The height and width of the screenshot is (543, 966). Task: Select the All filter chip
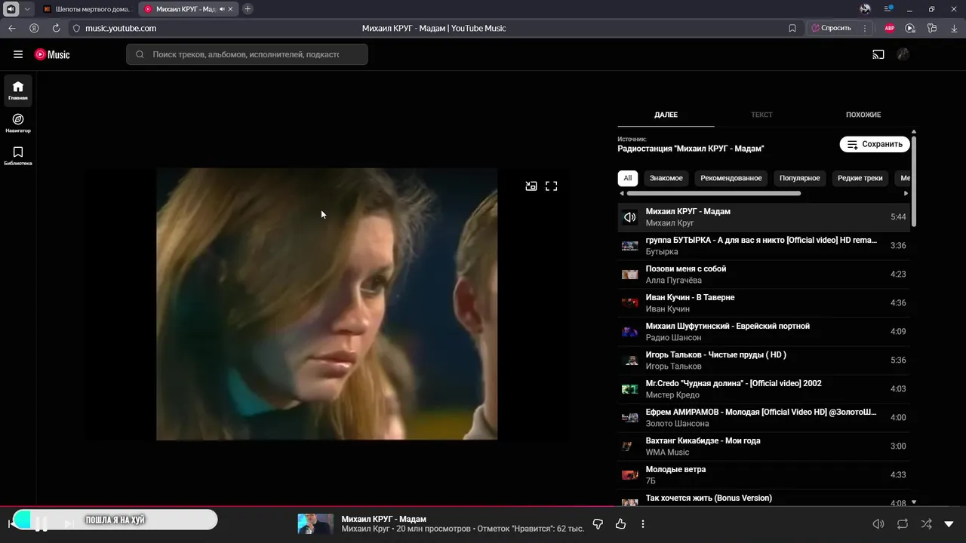pyautogui.click(x=627, y=178)
